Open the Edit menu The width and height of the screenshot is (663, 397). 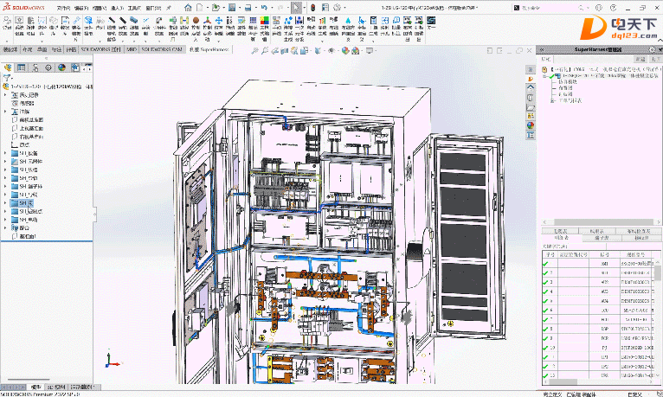[81, 8]
